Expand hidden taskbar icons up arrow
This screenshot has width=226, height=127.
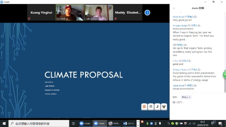138,122
